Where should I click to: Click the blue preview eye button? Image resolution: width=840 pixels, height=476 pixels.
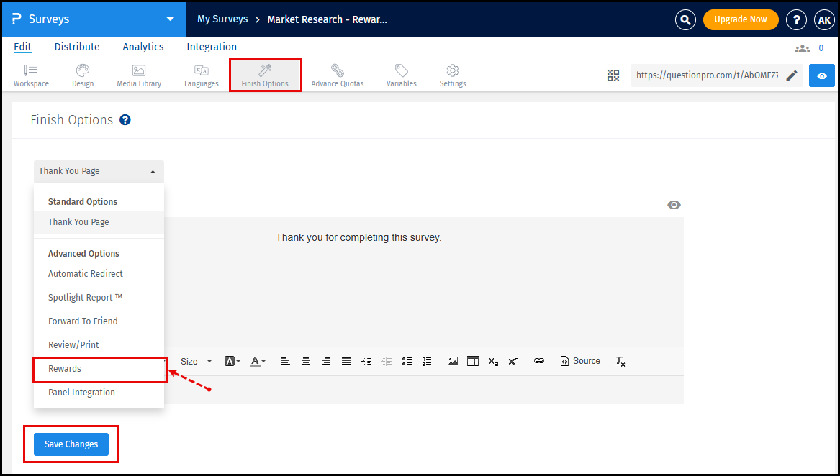821,75
